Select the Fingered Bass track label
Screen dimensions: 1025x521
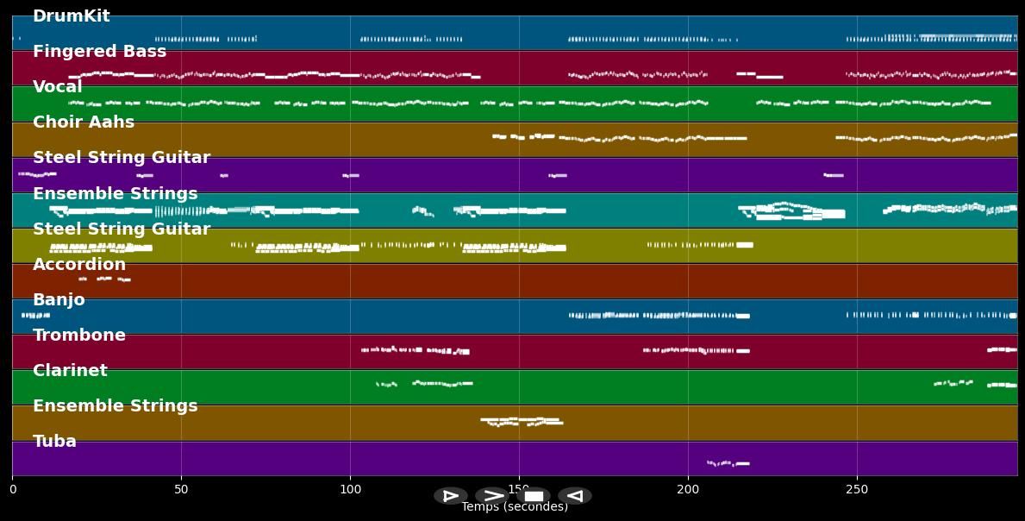click(100, 51)
